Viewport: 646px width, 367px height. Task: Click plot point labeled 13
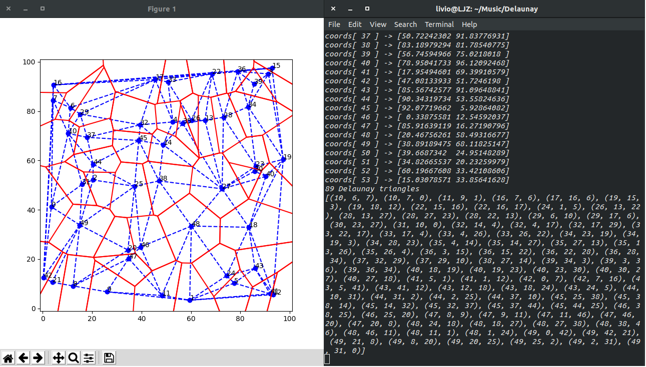coord(205,120)
